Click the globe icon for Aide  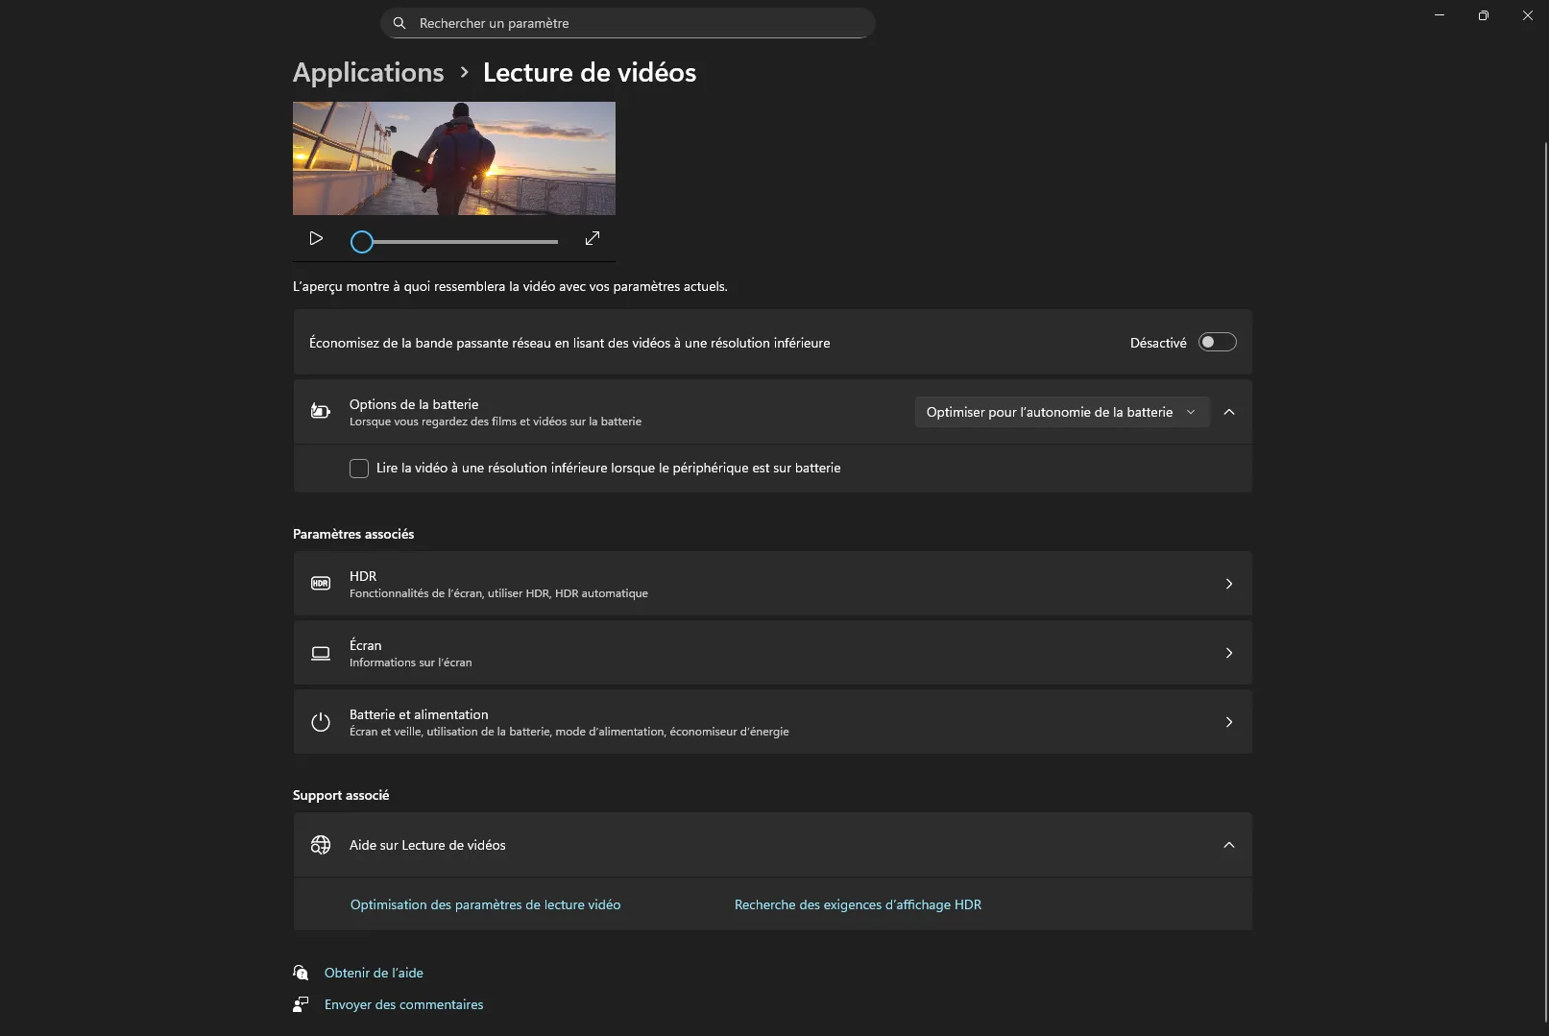click(x=321, y=845)
